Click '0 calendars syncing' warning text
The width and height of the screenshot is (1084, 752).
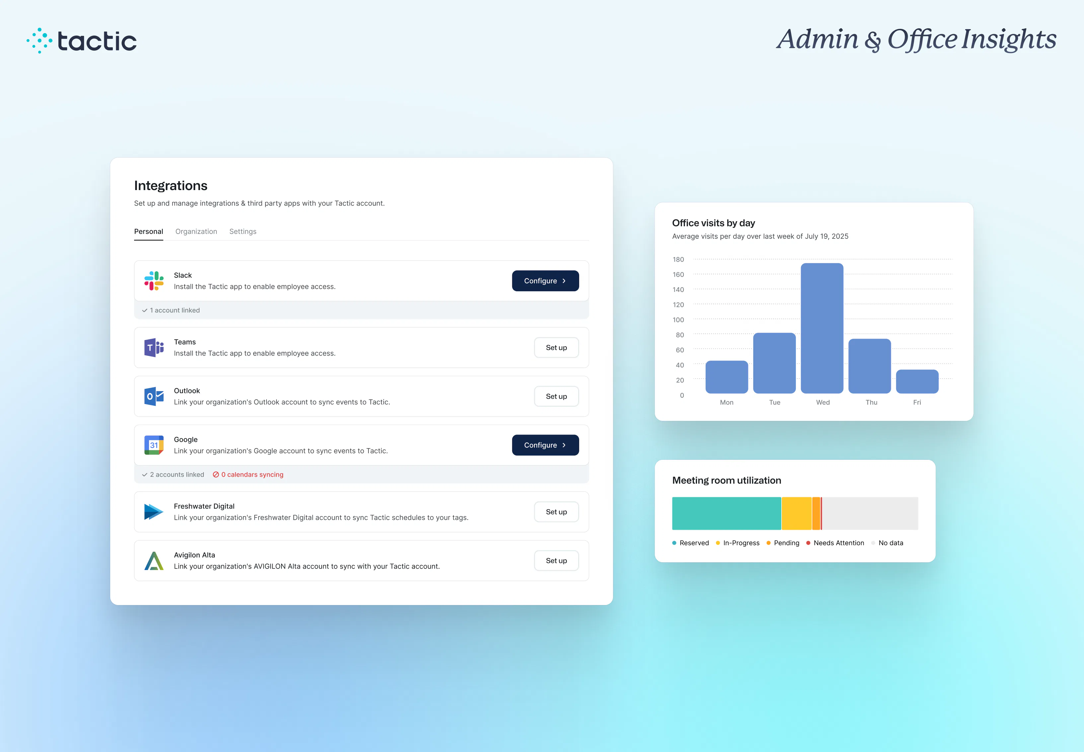(x=252, y=474)
